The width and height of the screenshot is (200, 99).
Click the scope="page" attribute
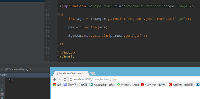coord(176,6)
